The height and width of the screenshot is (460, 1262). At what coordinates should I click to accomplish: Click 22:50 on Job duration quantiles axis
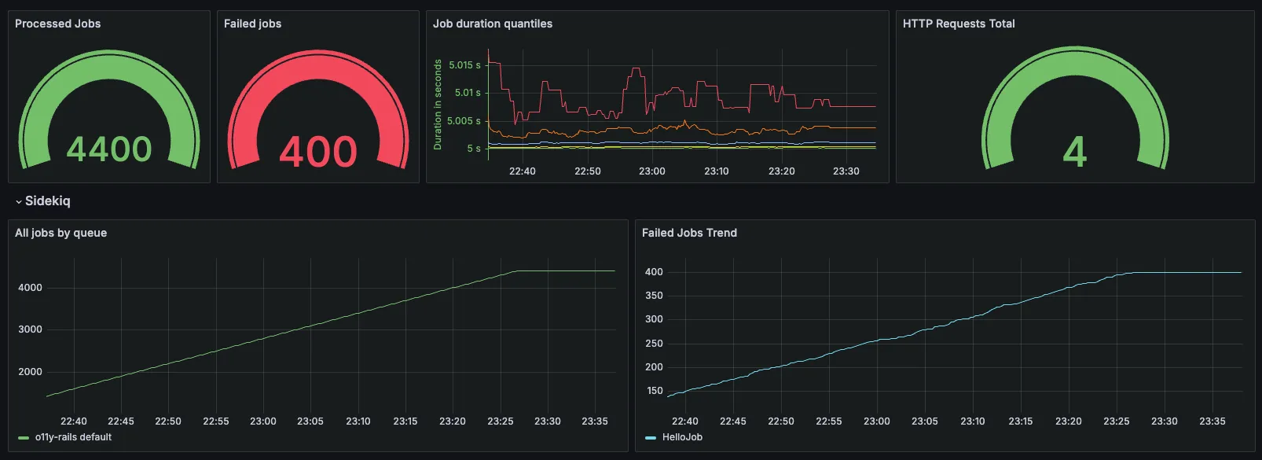coord(588,171)
